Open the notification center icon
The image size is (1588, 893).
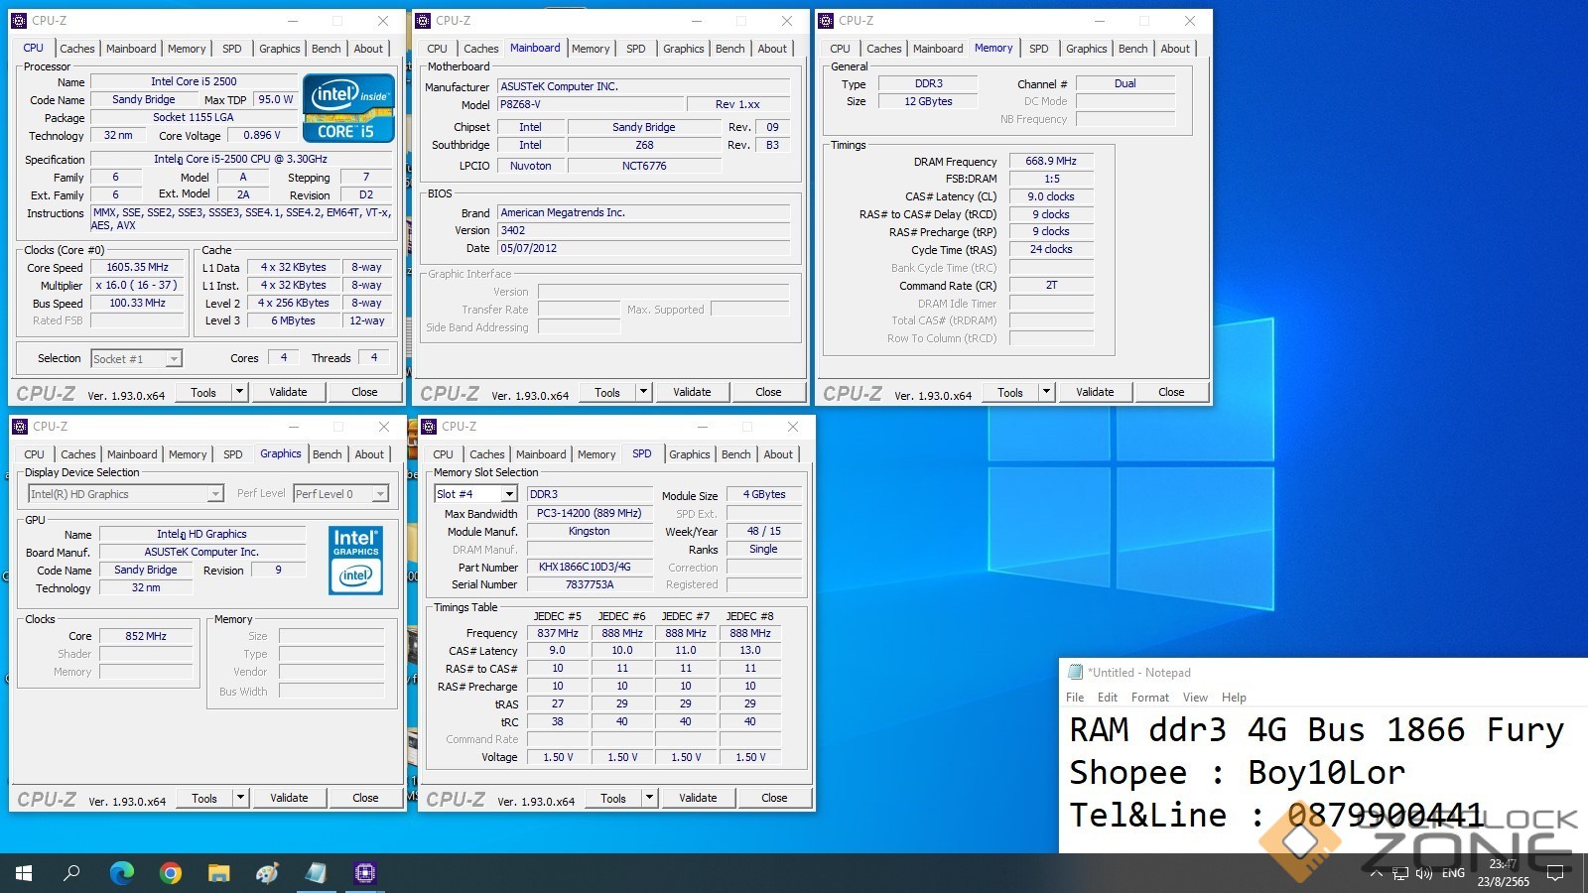point(1555,873)
